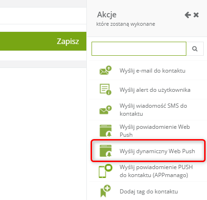The width and height of the screenshot is (207, 200).
Task: Click the alert document icon
Action: [106, 89]
